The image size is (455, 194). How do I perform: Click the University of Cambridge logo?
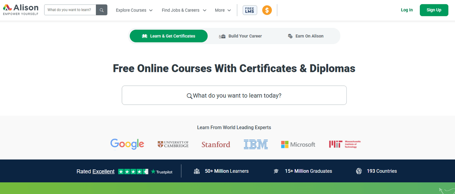(x=173, y=144)
